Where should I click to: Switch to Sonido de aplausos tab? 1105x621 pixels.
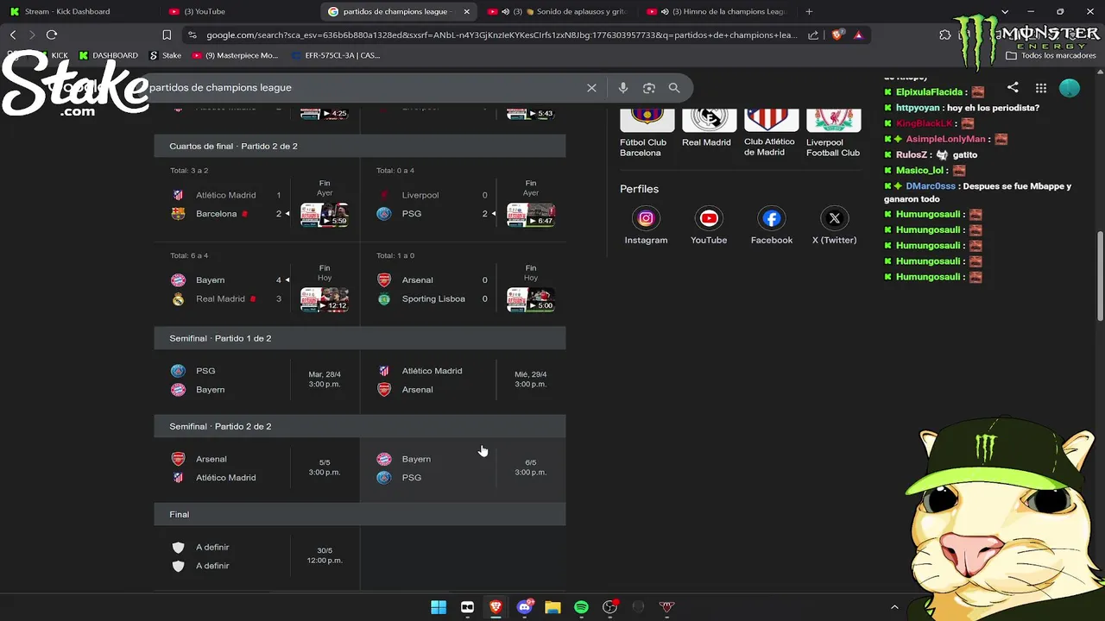[557, 11]
